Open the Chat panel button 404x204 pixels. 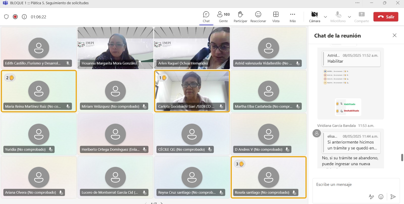coord(206,17)
